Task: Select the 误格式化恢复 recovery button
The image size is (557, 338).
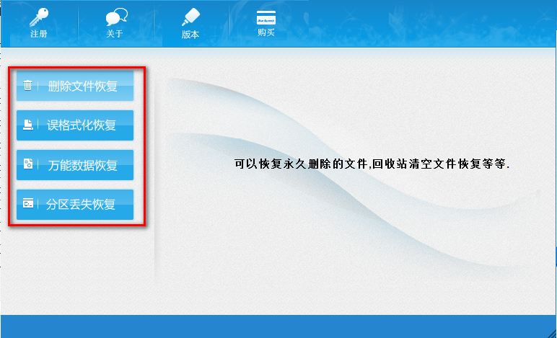Action: (75, 125)
